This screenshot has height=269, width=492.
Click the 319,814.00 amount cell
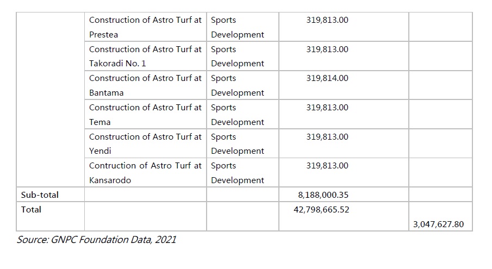pyautogui.click(x=327, y=78)
